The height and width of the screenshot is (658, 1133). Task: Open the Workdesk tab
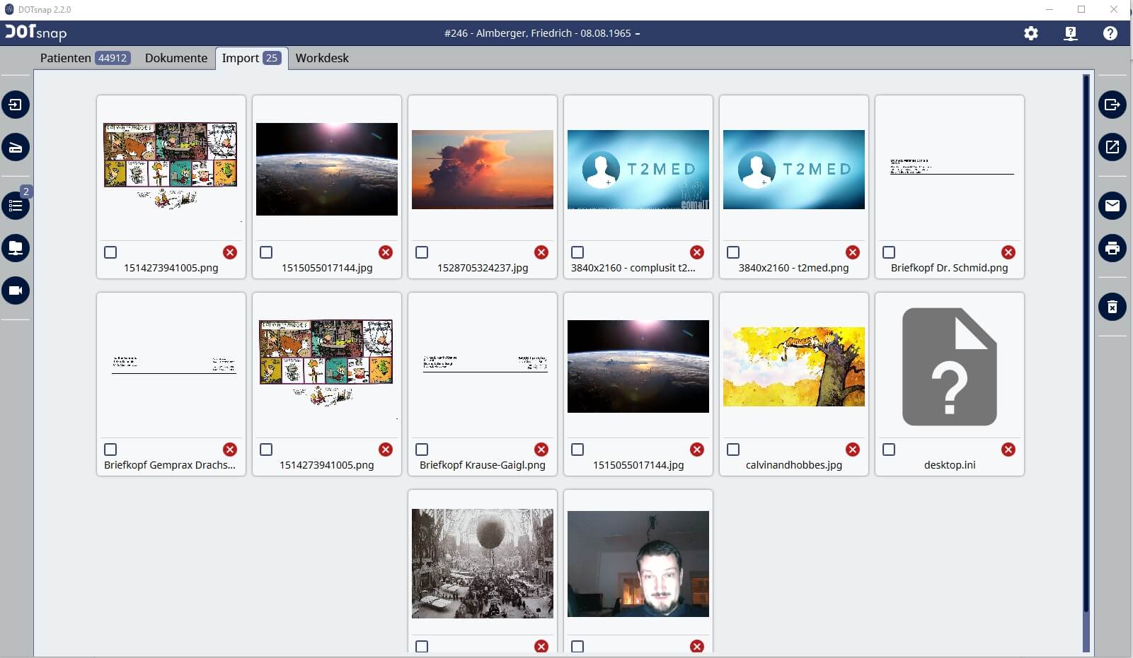tap(322, 58)
